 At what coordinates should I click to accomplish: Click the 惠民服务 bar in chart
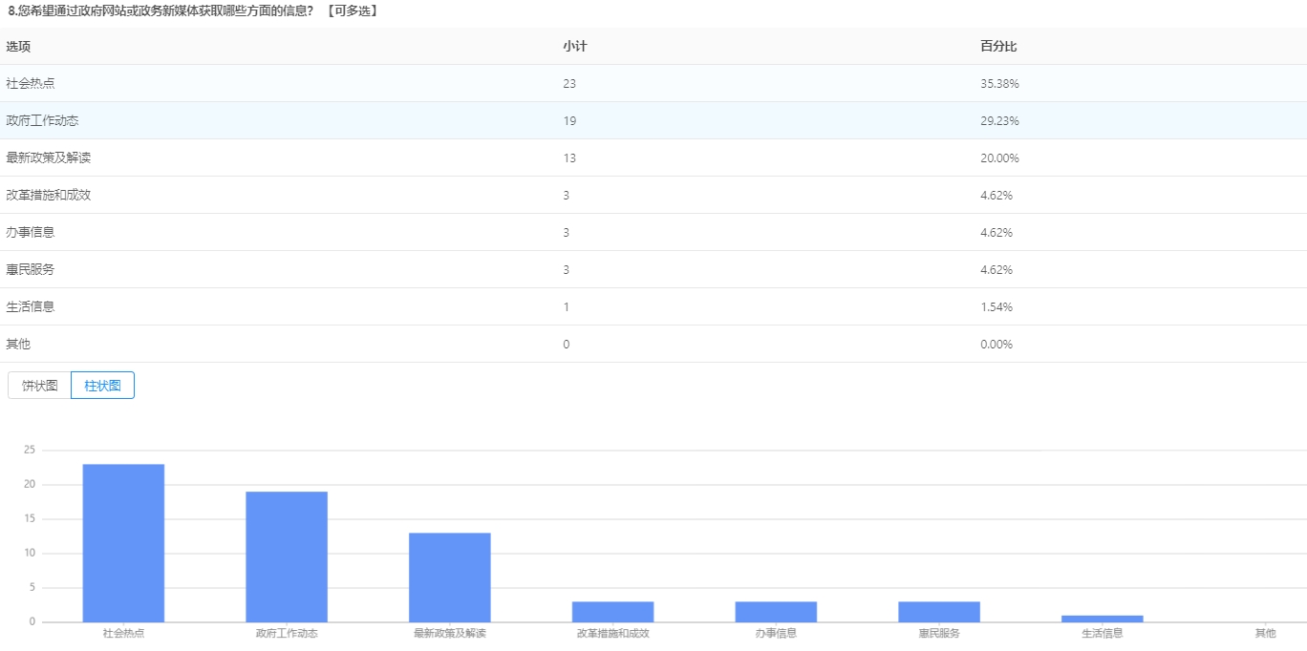click(x=939, y=611)
